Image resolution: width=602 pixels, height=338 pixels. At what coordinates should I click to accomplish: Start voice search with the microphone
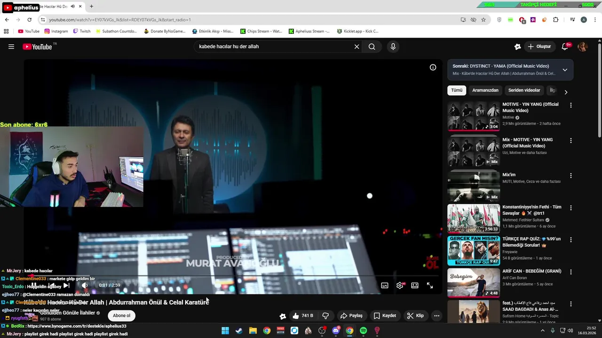coord(393,46)
